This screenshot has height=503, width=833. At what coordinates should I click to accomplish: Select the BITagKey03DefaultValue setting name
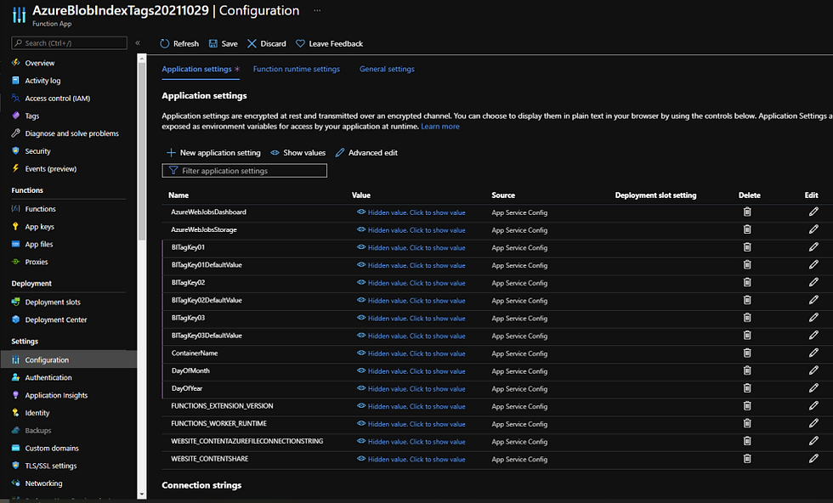tap(207, 336)
